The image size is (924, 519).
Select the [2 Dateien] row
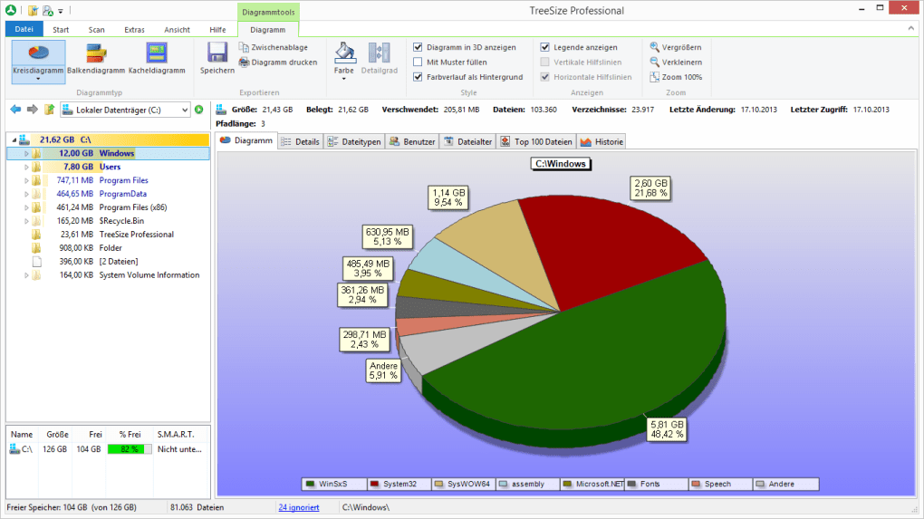click(108, 262)
